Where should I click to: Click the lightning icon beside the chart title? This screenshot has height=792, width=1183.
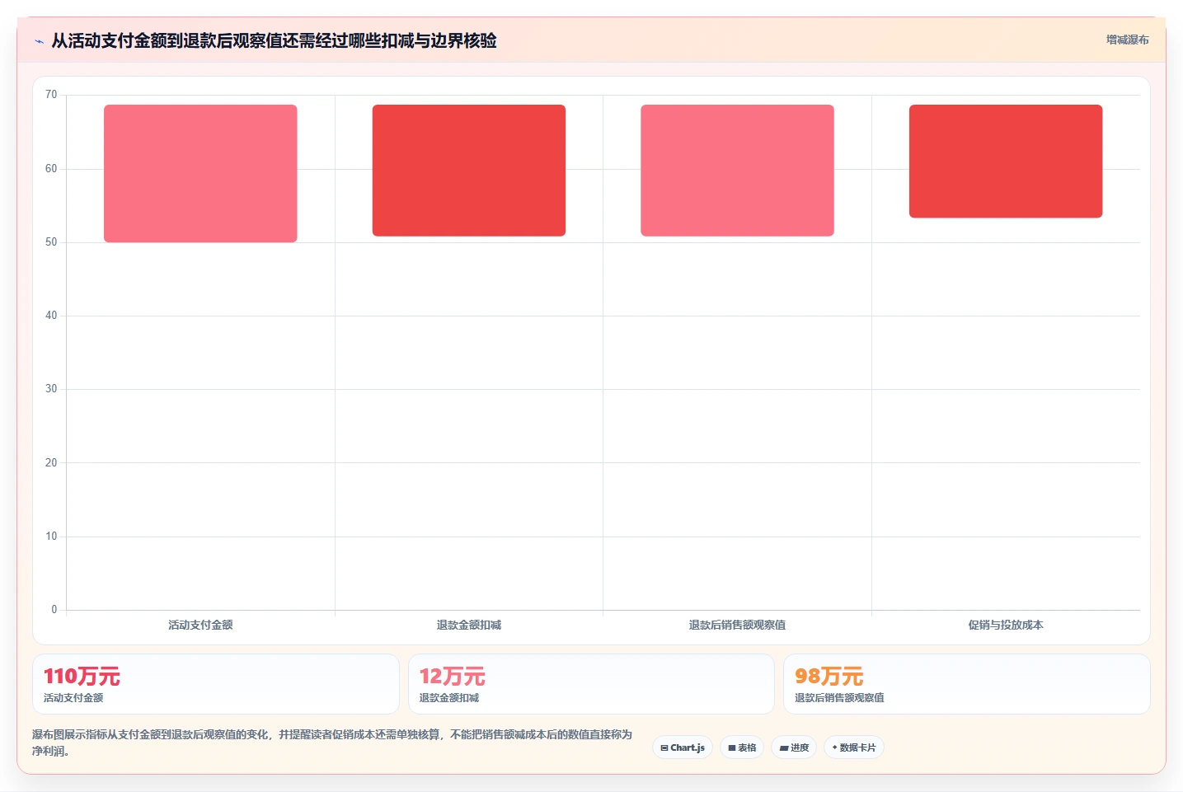tap(39, 41)
